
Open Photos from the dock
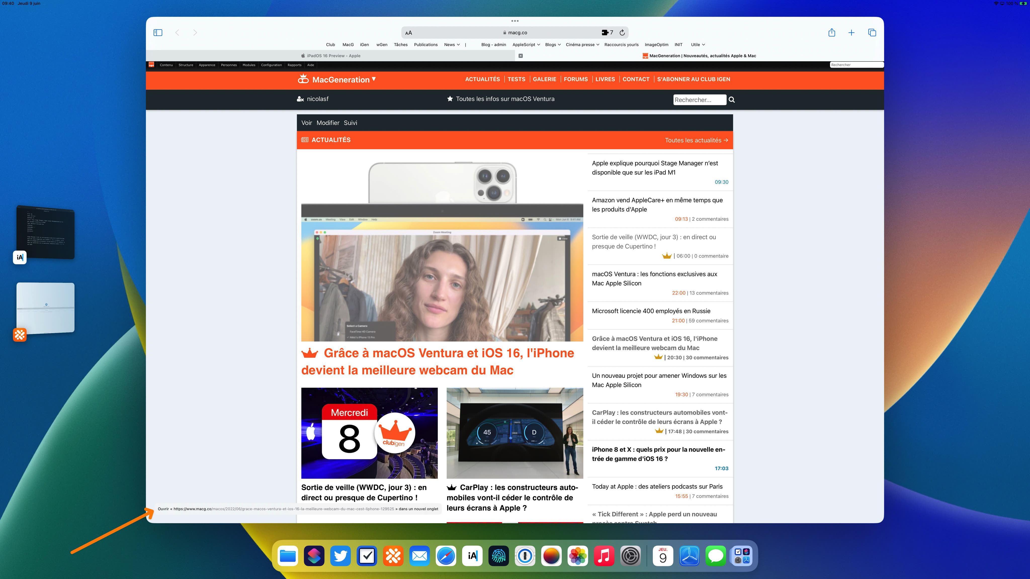578,556
